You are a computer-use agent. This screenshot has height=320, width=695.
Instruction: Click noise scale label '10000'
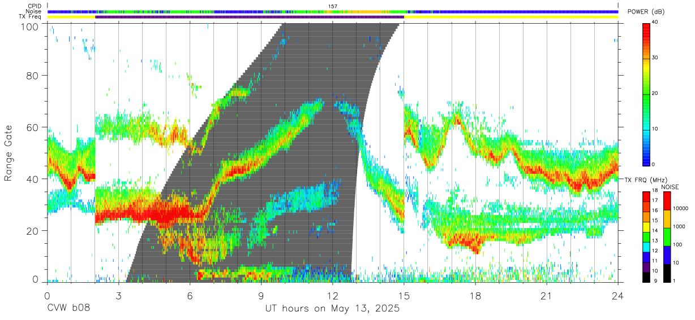(x=680, y=209)
